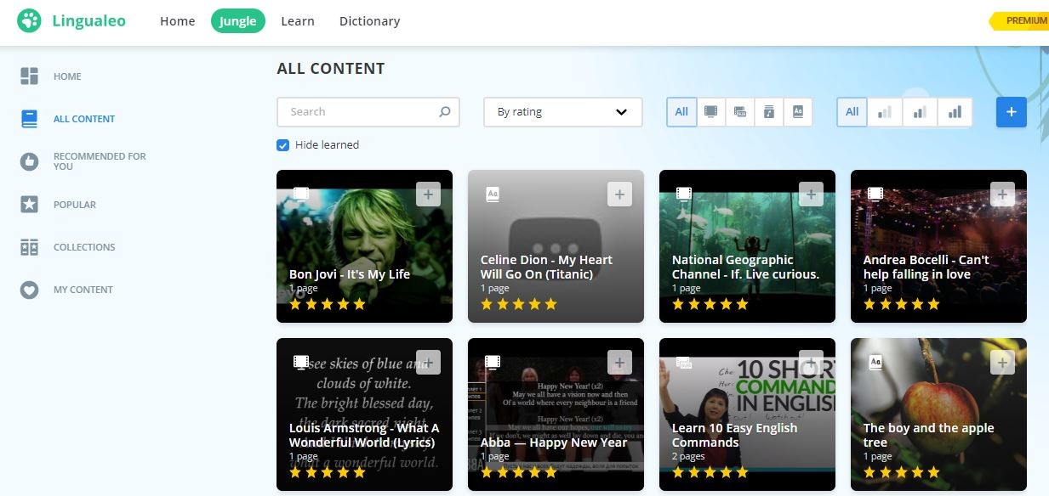Open the Abba — Happy New Year card
The width and height of the screenshot is (1049, 496).
556,414
